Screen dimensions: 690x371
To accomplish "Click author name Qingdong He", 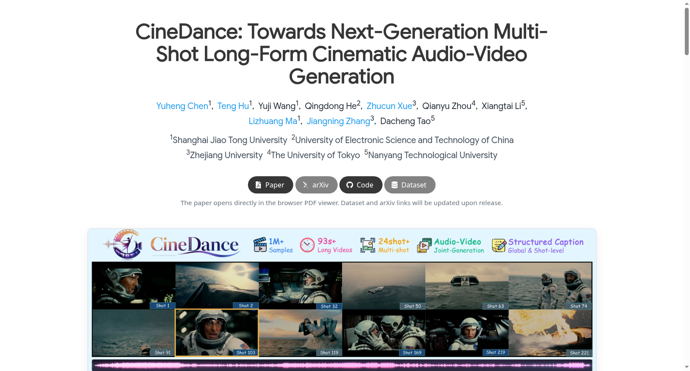I will (331, 106).
